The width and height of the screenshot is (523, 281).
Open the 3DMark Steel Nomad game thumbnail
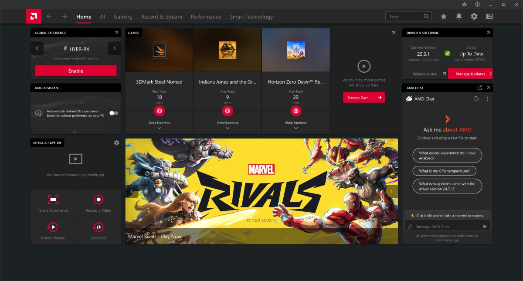(x=160, y=50)
